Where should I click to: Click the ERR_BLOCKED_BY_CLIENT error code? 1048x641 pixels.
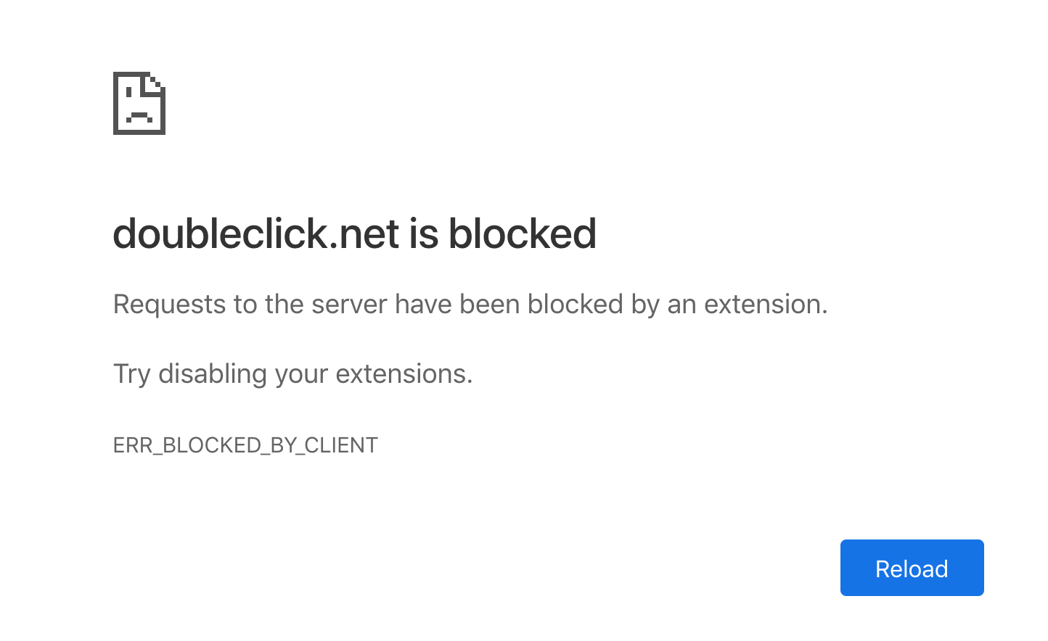click(245, 445)
